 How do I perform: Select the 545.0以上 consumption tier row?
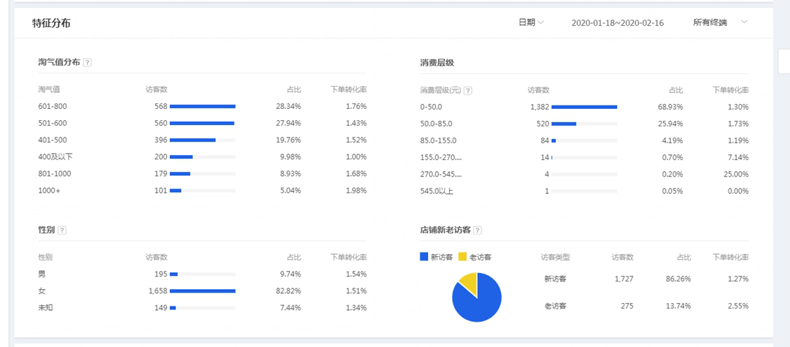click(437, 191)
